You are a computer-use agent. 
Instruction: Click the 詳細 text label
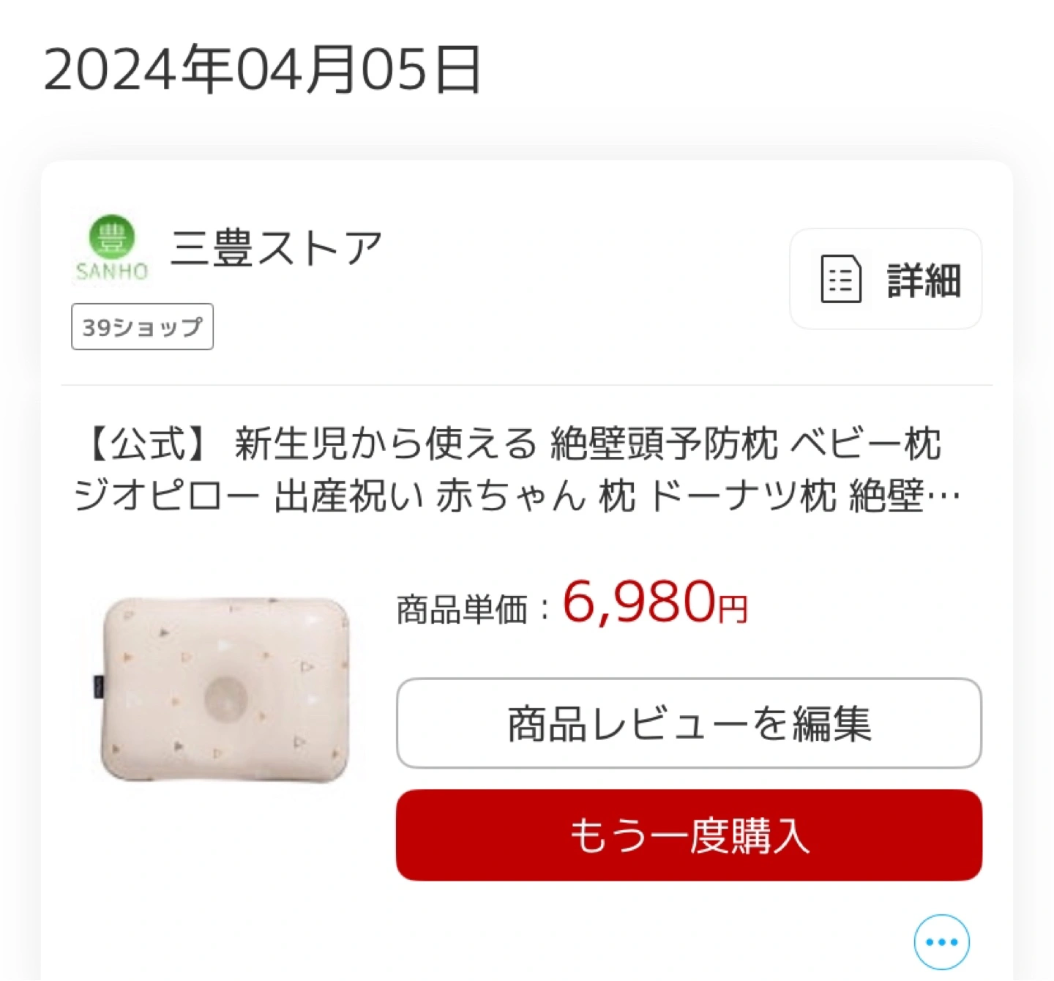click(924, 280)
